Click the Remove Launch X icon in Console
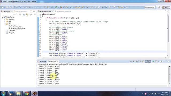 [x=134, y=61]
